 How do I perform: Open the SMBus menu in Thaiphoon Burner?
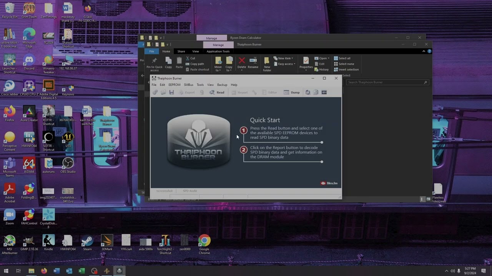[188, 85]
